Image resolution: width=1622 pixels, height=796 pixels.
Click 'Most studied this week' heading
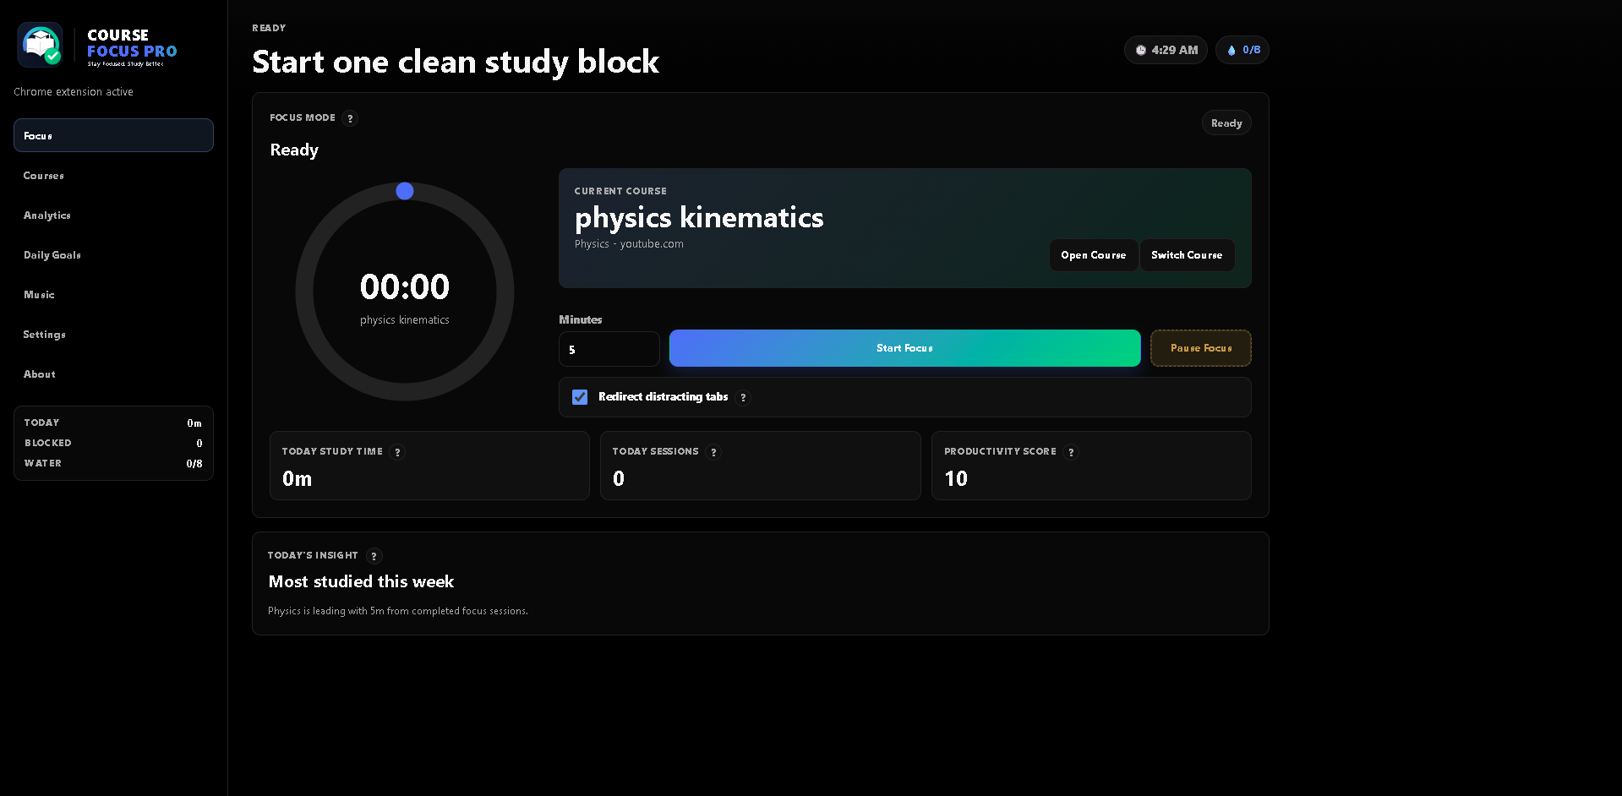(x=361, y=581)
